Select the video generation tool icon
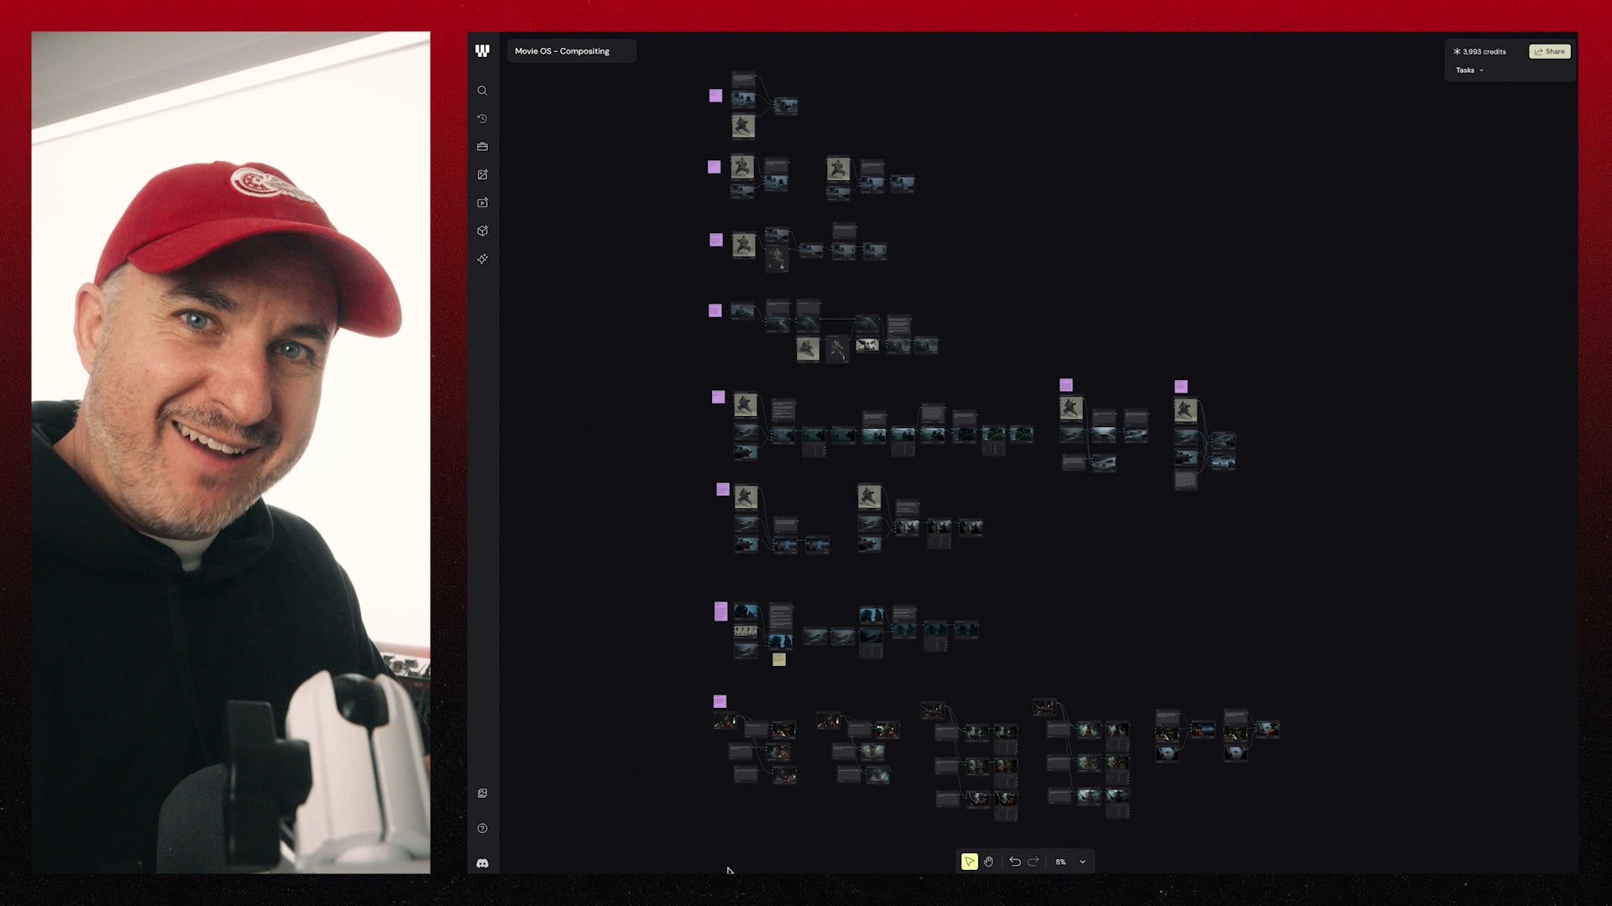Viewport: 1612px width, 906px height. (483, 202)
